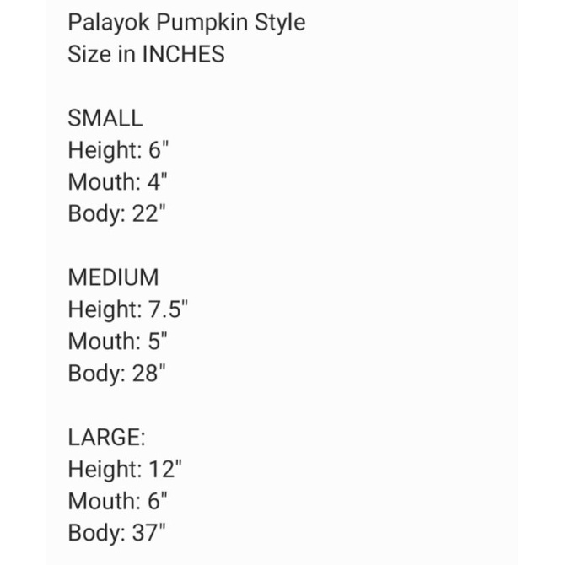
Task: Click the SMALL size heading
Action: pos(105,118)
